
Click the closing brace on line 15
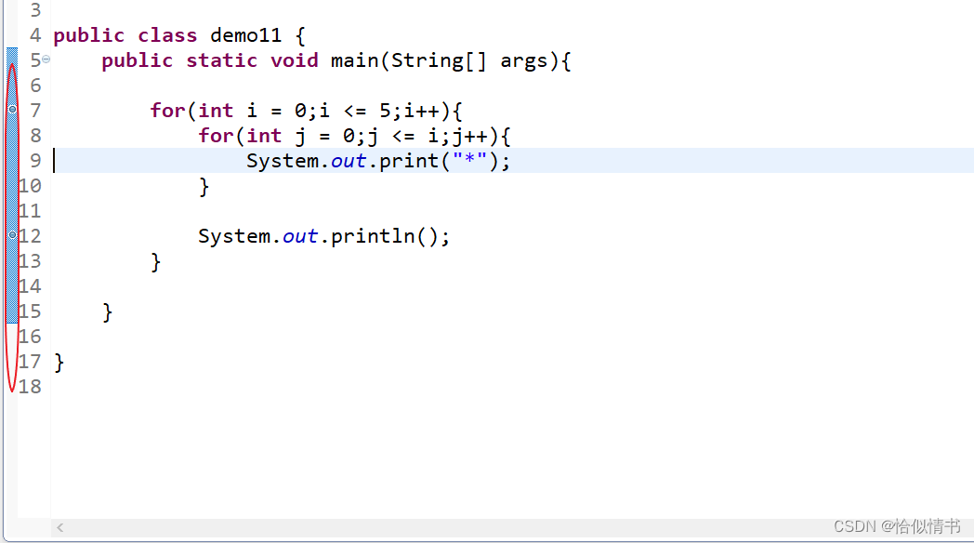coord(108,312)
